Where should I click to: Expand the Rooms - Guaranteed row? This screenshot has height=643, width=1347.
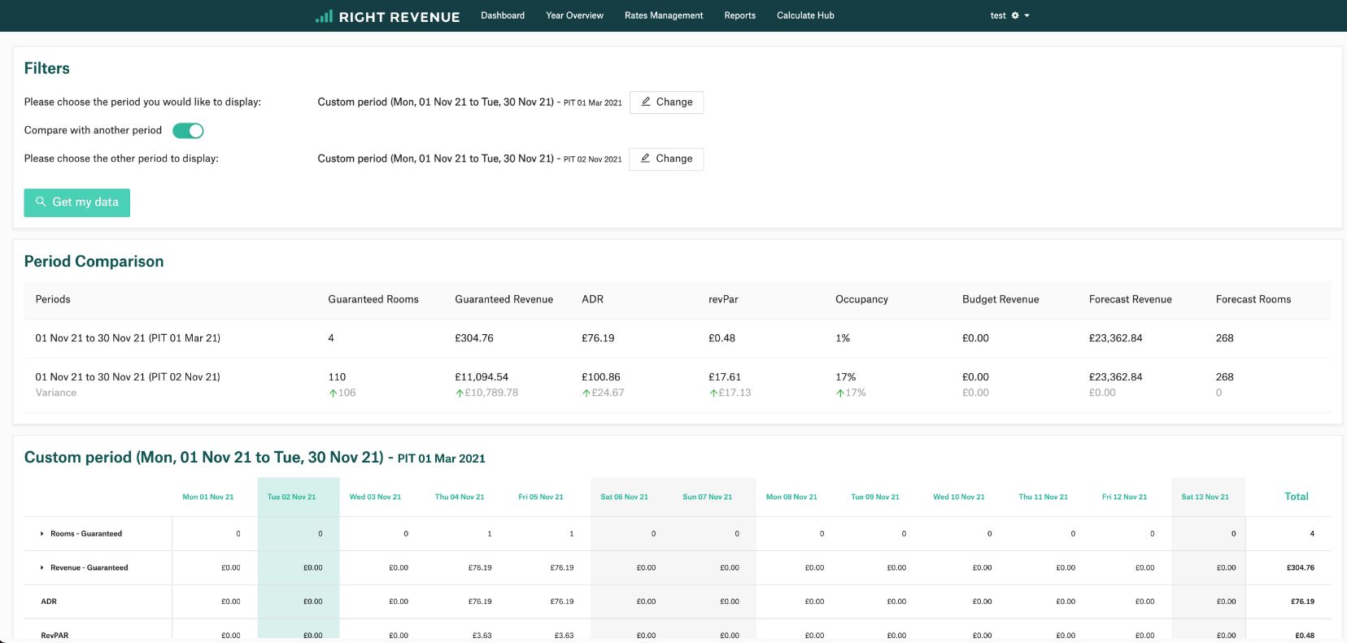click(42, 534)
